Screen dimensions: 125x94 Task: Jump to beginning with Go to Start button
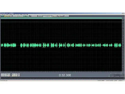(x=2, y=76)
